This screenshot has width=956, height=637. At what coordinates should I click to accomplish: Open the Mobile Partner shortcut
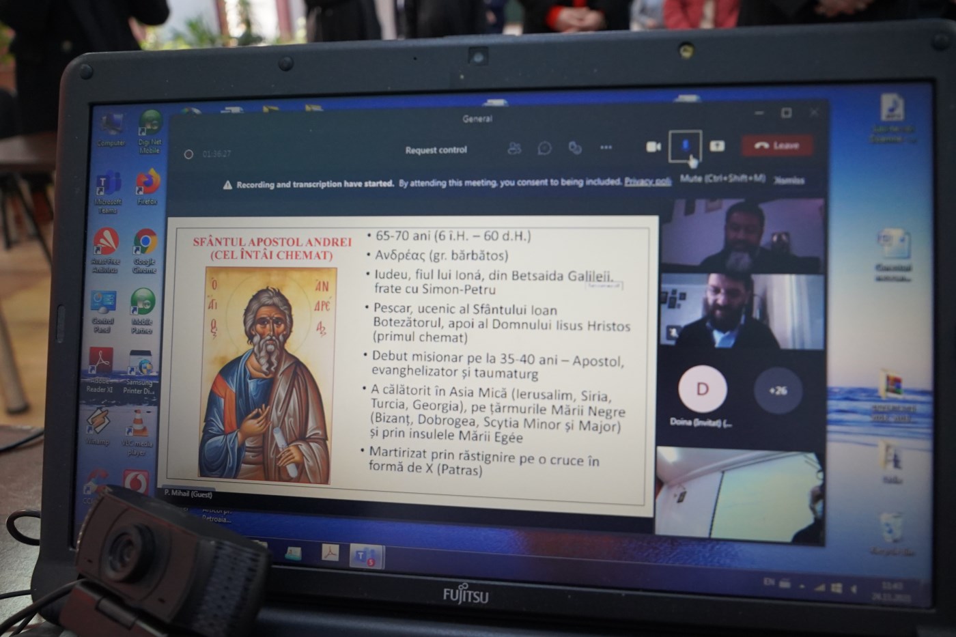[x=142, y=311]
